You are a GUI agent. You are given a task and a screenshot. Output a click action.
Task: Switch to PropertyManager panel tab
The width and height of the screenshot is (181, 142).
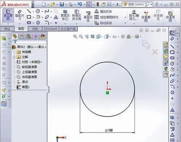coord(22,37)
